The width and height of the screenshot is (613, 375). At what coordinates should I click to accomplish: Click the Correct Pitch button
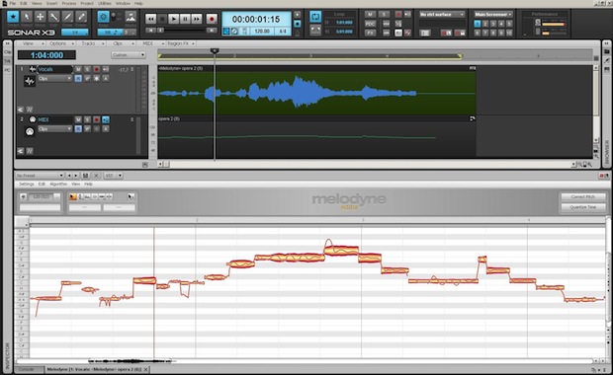[582, 196]
